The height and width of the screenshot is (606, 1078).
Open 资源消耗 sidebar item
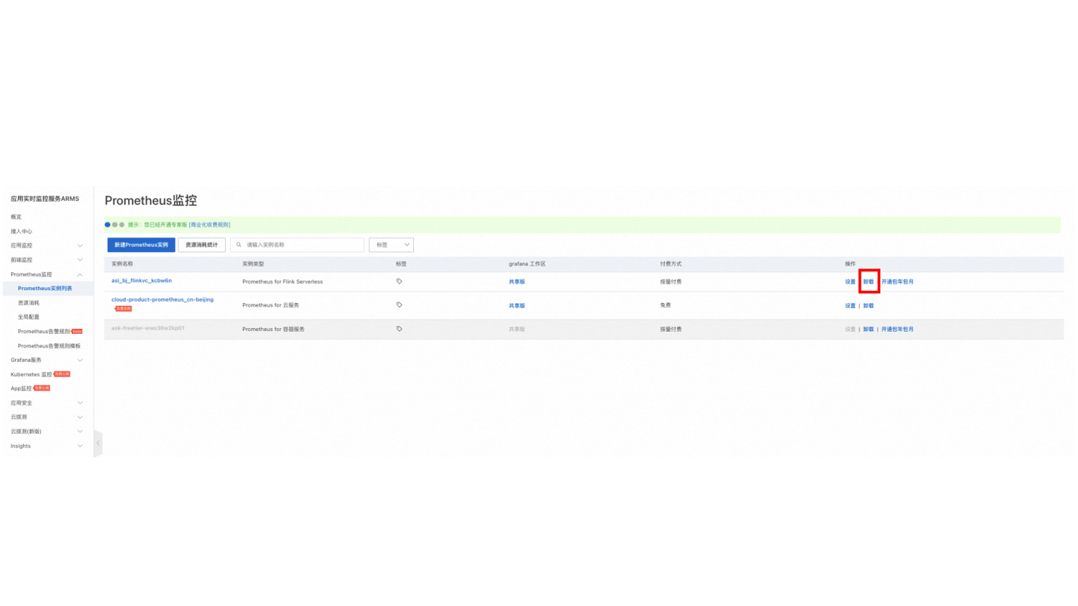pyautogui.click(x=29, y=303)
